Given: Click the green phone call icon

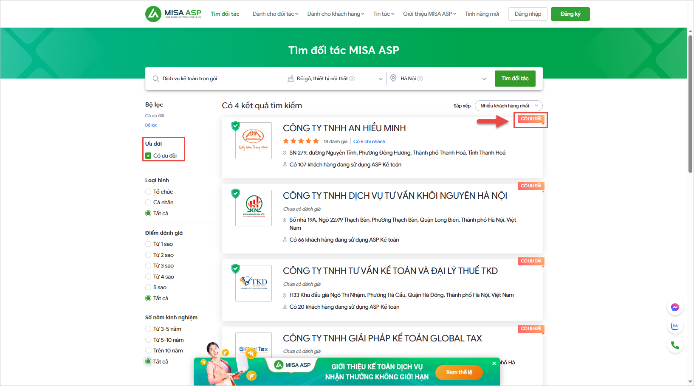Looking at the screenshot, I should tap(675, 345).
